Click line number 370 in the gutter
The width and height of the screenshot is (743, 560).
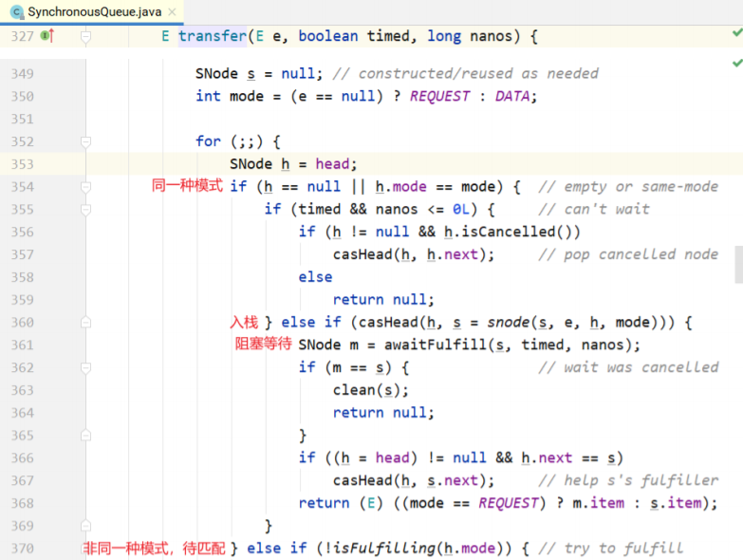tap(22, 549)
